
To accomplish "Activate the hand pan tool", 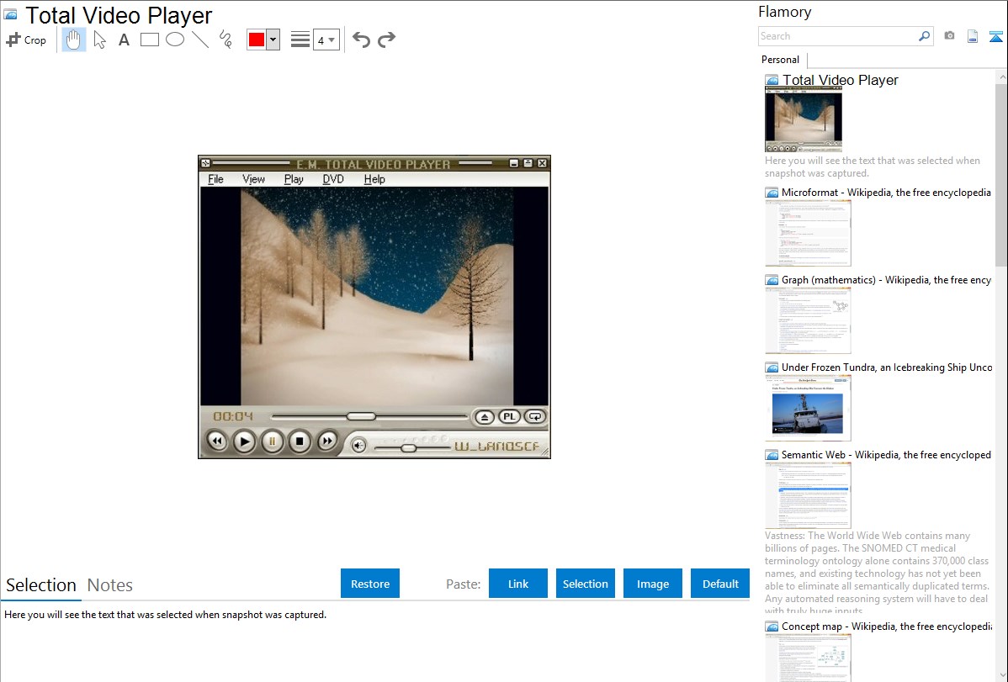I will pos(73,40).
